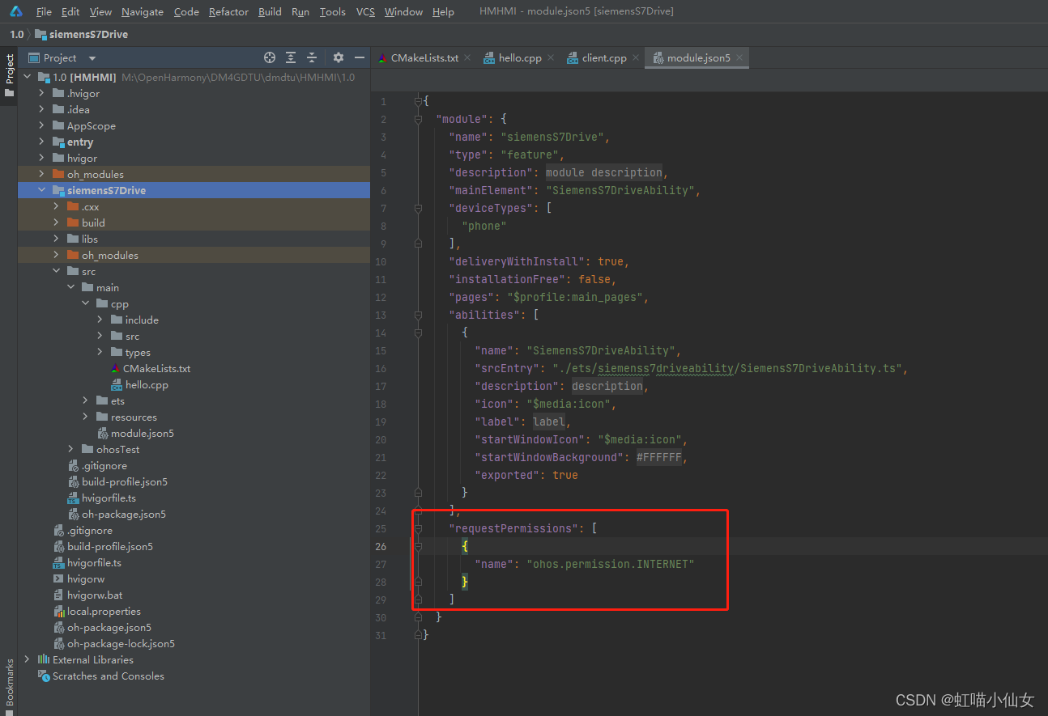Select local.properties file in tree
Image resolution: width=1048 pixels, height=716 pixels.
click(x=104, y=611)
